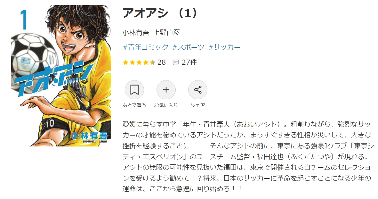The height and width of the screenshot is (199, 378).
Task: Open the share icon button
Action: click(x=198, y=90)
